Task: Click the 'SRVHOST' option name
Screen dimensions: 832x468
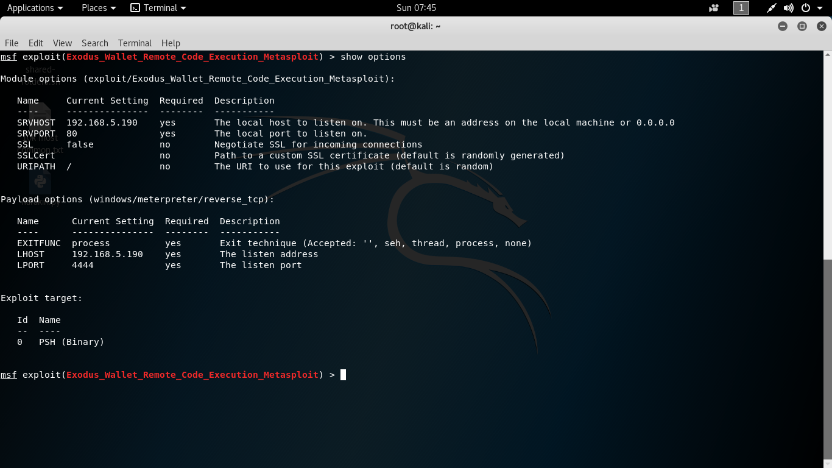Action: click(x=36, y=122)
